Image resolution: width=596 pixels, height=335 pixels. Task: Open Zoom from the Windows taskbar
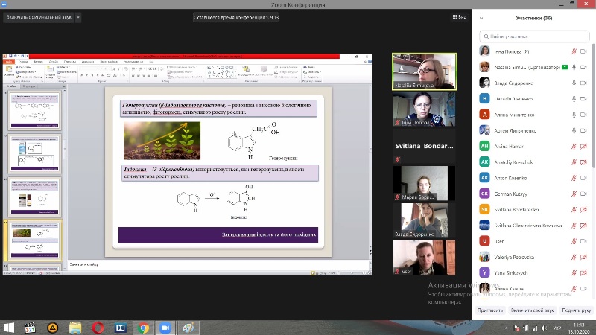(165, 327)
